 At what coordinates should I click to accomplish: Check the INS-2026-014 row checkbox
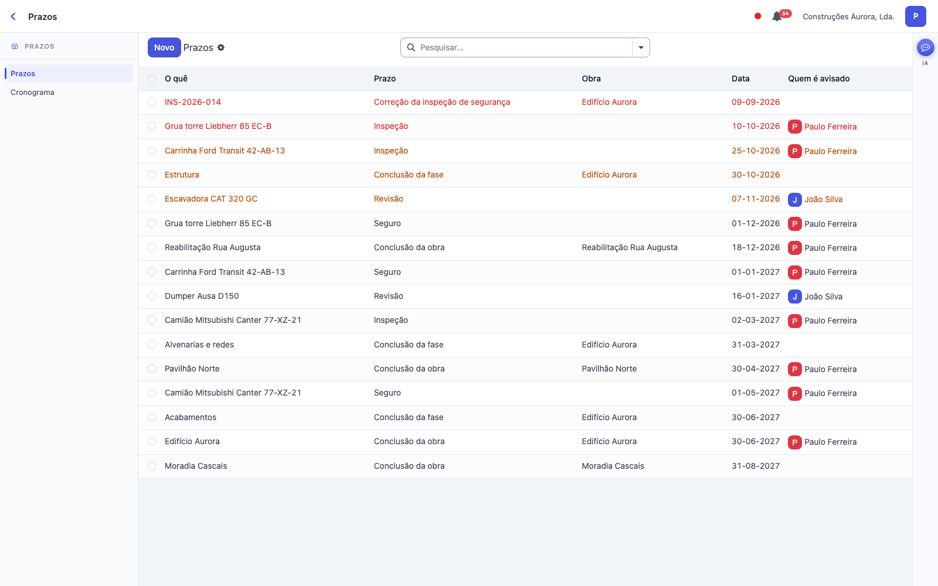(x=152, y=102)
